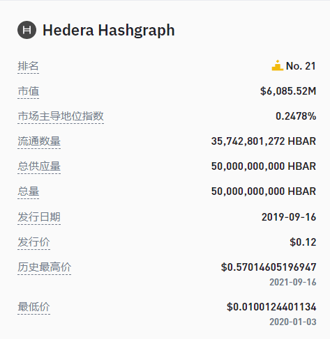Select the market cap value $6,085.52M
Image resolution: width=330 pixels, height=339 pixels.
point(288,91)
